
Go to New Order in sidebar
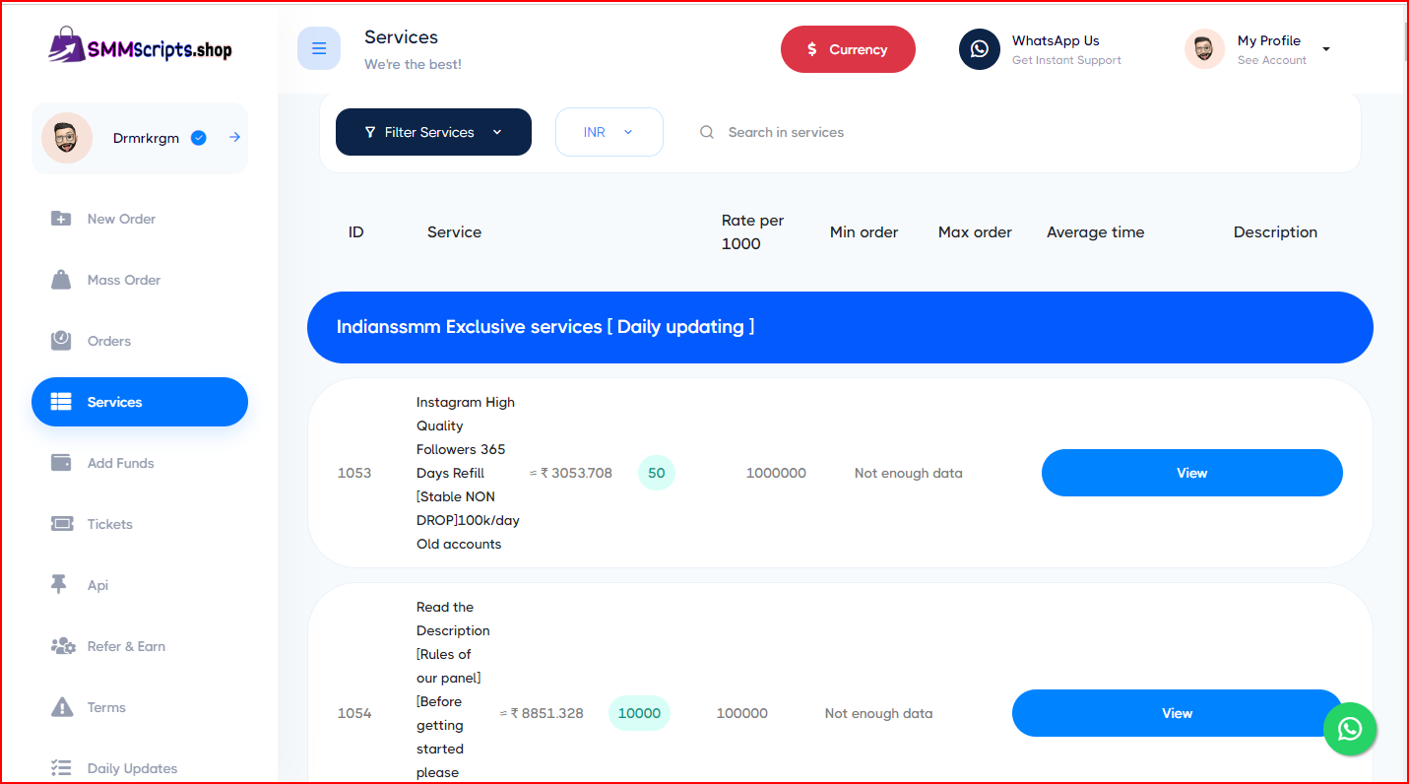coord(121,219)
